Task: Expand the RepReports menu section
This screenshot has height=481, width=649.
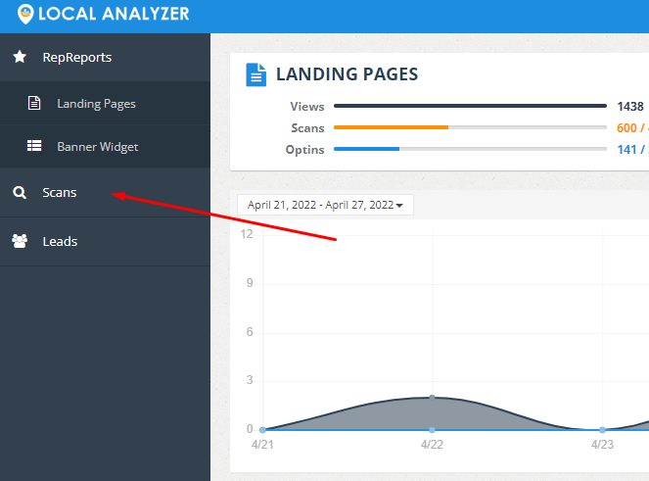Action: tap(77, 57)
